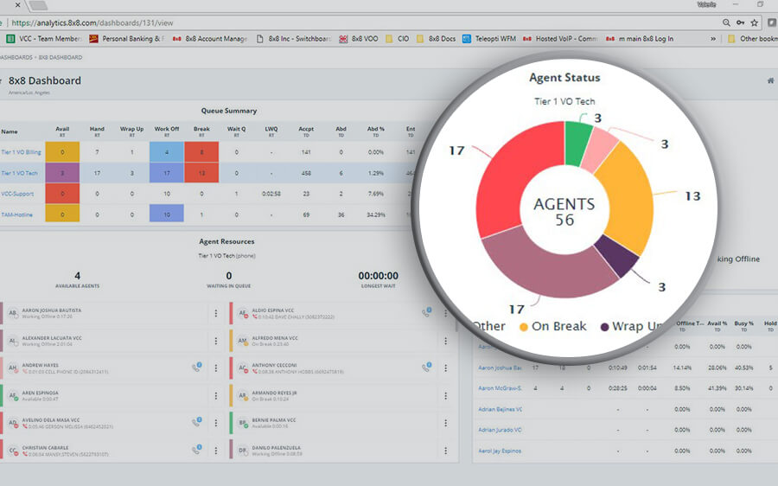Viewport: 778px width, 486px height.
Task: Click the phone call icon for Anthony Cecconi
Action: coord(427,368)
